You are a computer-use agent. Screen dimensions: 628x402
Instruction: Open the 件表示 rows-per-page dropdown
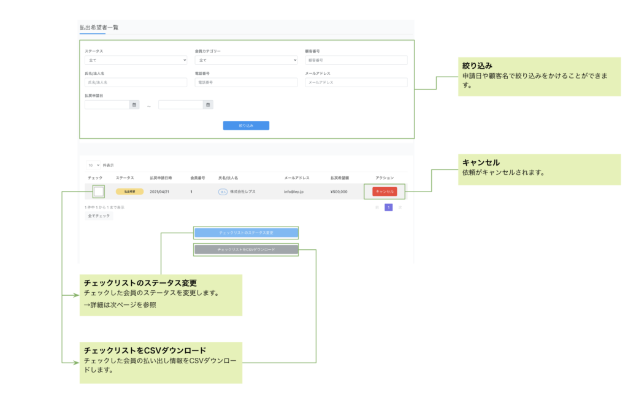(x=94, y=165)
